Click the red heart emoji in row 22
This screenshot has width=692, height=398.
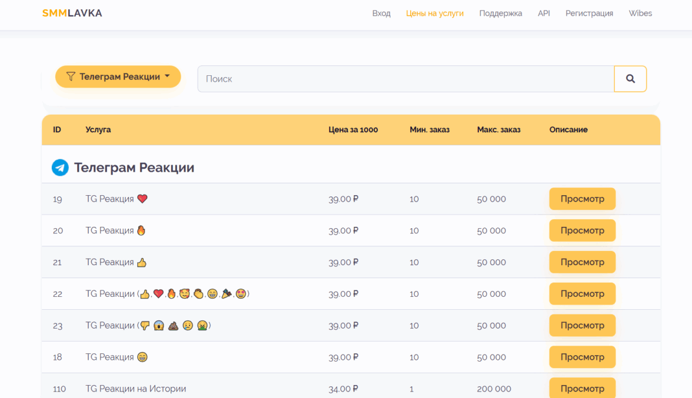click(158, 293)
